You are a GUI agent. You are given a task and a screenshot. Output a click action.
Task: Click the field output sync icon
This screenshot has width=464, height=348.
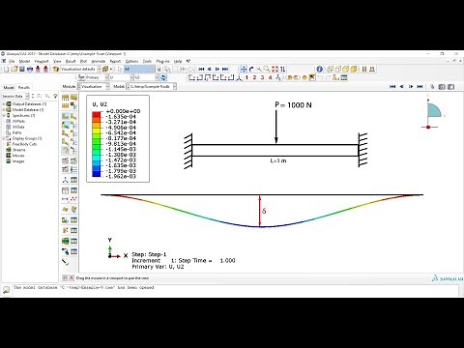click(163, 77)
